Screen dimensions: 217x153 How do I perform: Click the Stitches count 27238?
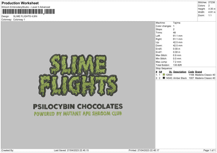click(x=212, y=3)
